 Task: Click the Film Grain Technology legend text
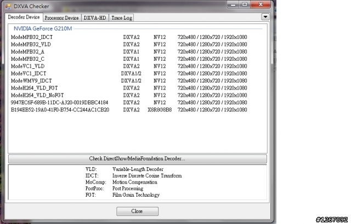tap(136, 195)
